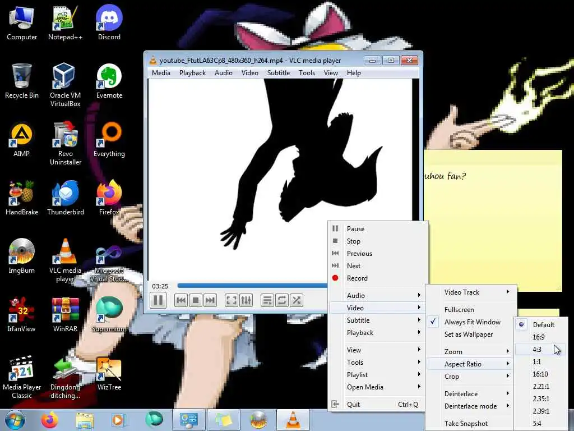The width and height of the screenshot is (574, 431).
Task: Toggle shuffle random icon in VLC toolbar
Action: pos(296,301)
